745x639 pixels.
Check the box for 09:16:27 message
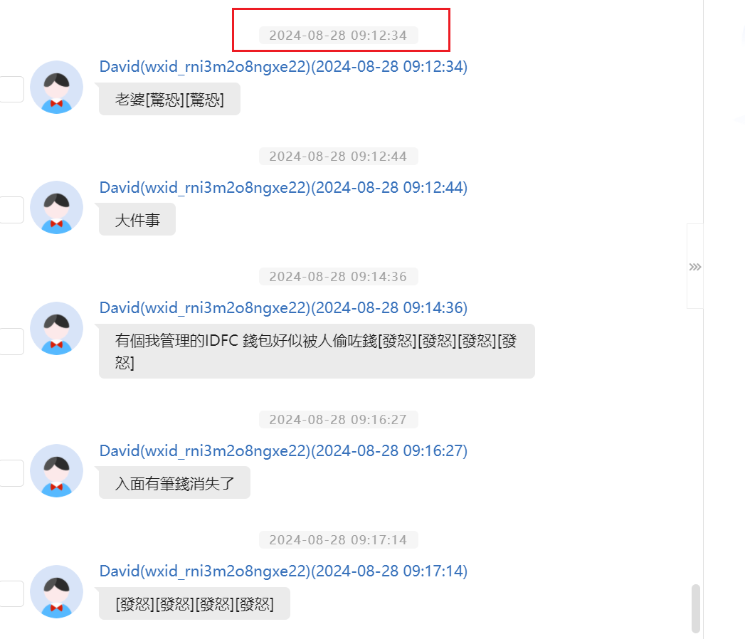(11, 473)
